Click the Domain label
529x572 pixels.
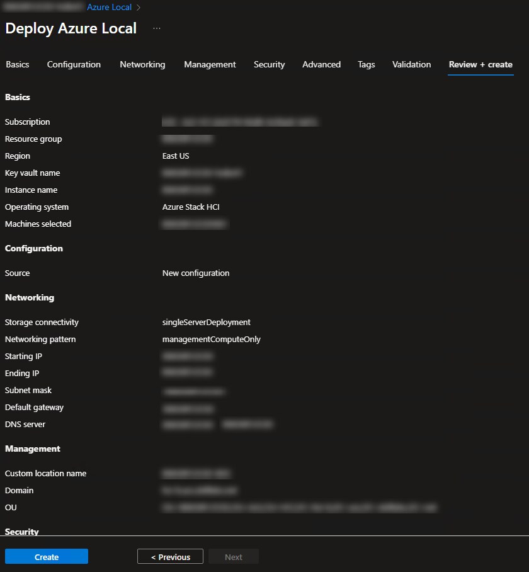point(19,490)
